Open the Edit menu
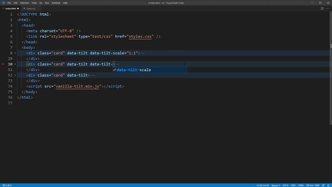Viewport: 332px width, 187px height. click(15, 3)
